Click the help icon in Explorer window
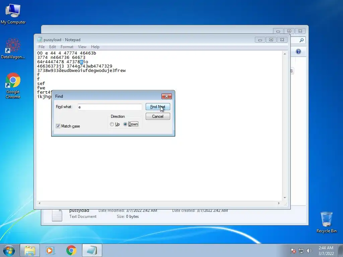343x257 pixels. [x=298, y=52]
